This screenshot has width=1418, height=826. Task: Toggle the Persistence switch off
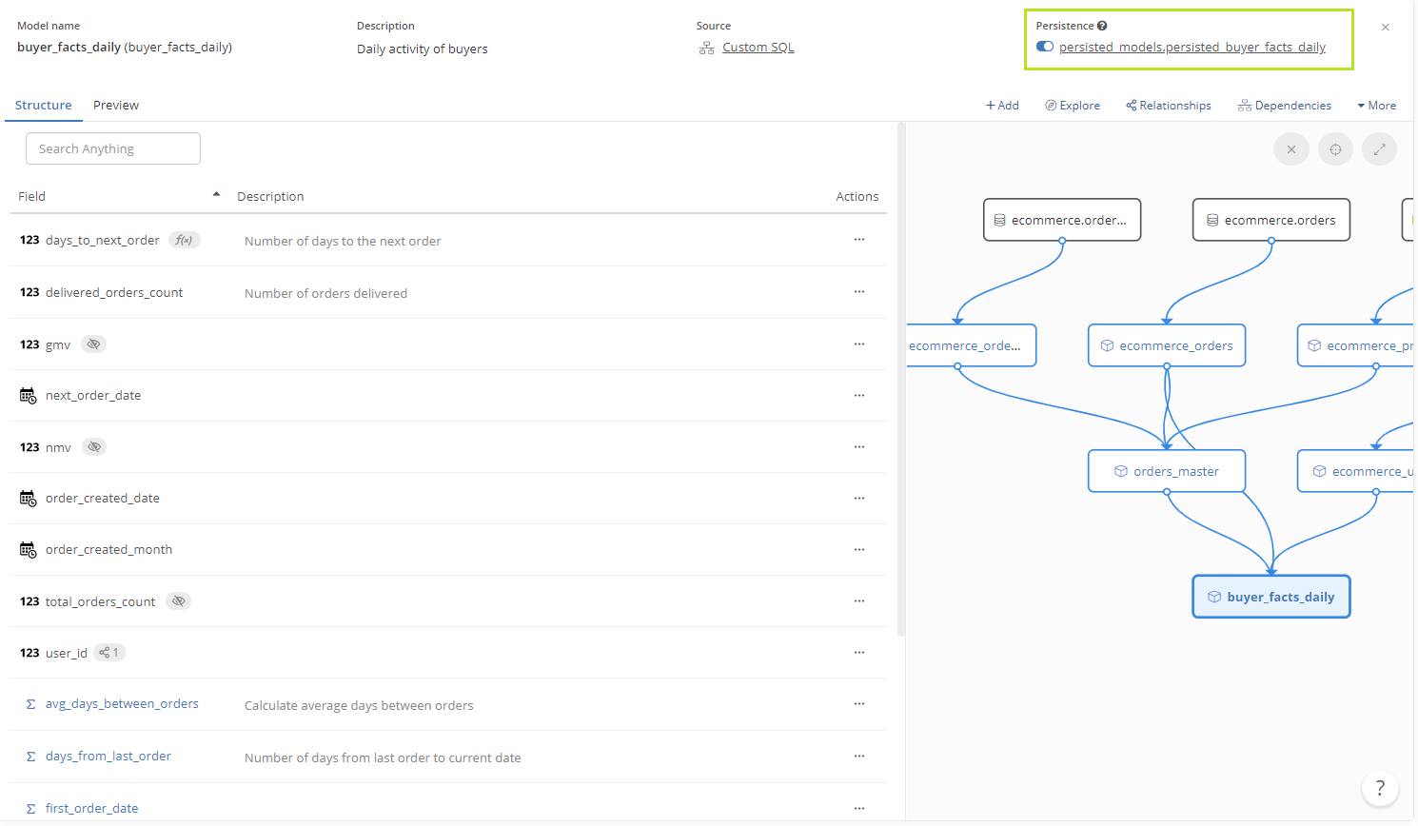[1045, 47]
